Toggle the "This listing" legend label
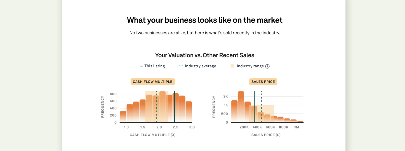The image size is (405, 151). click(x=155, y=66)
